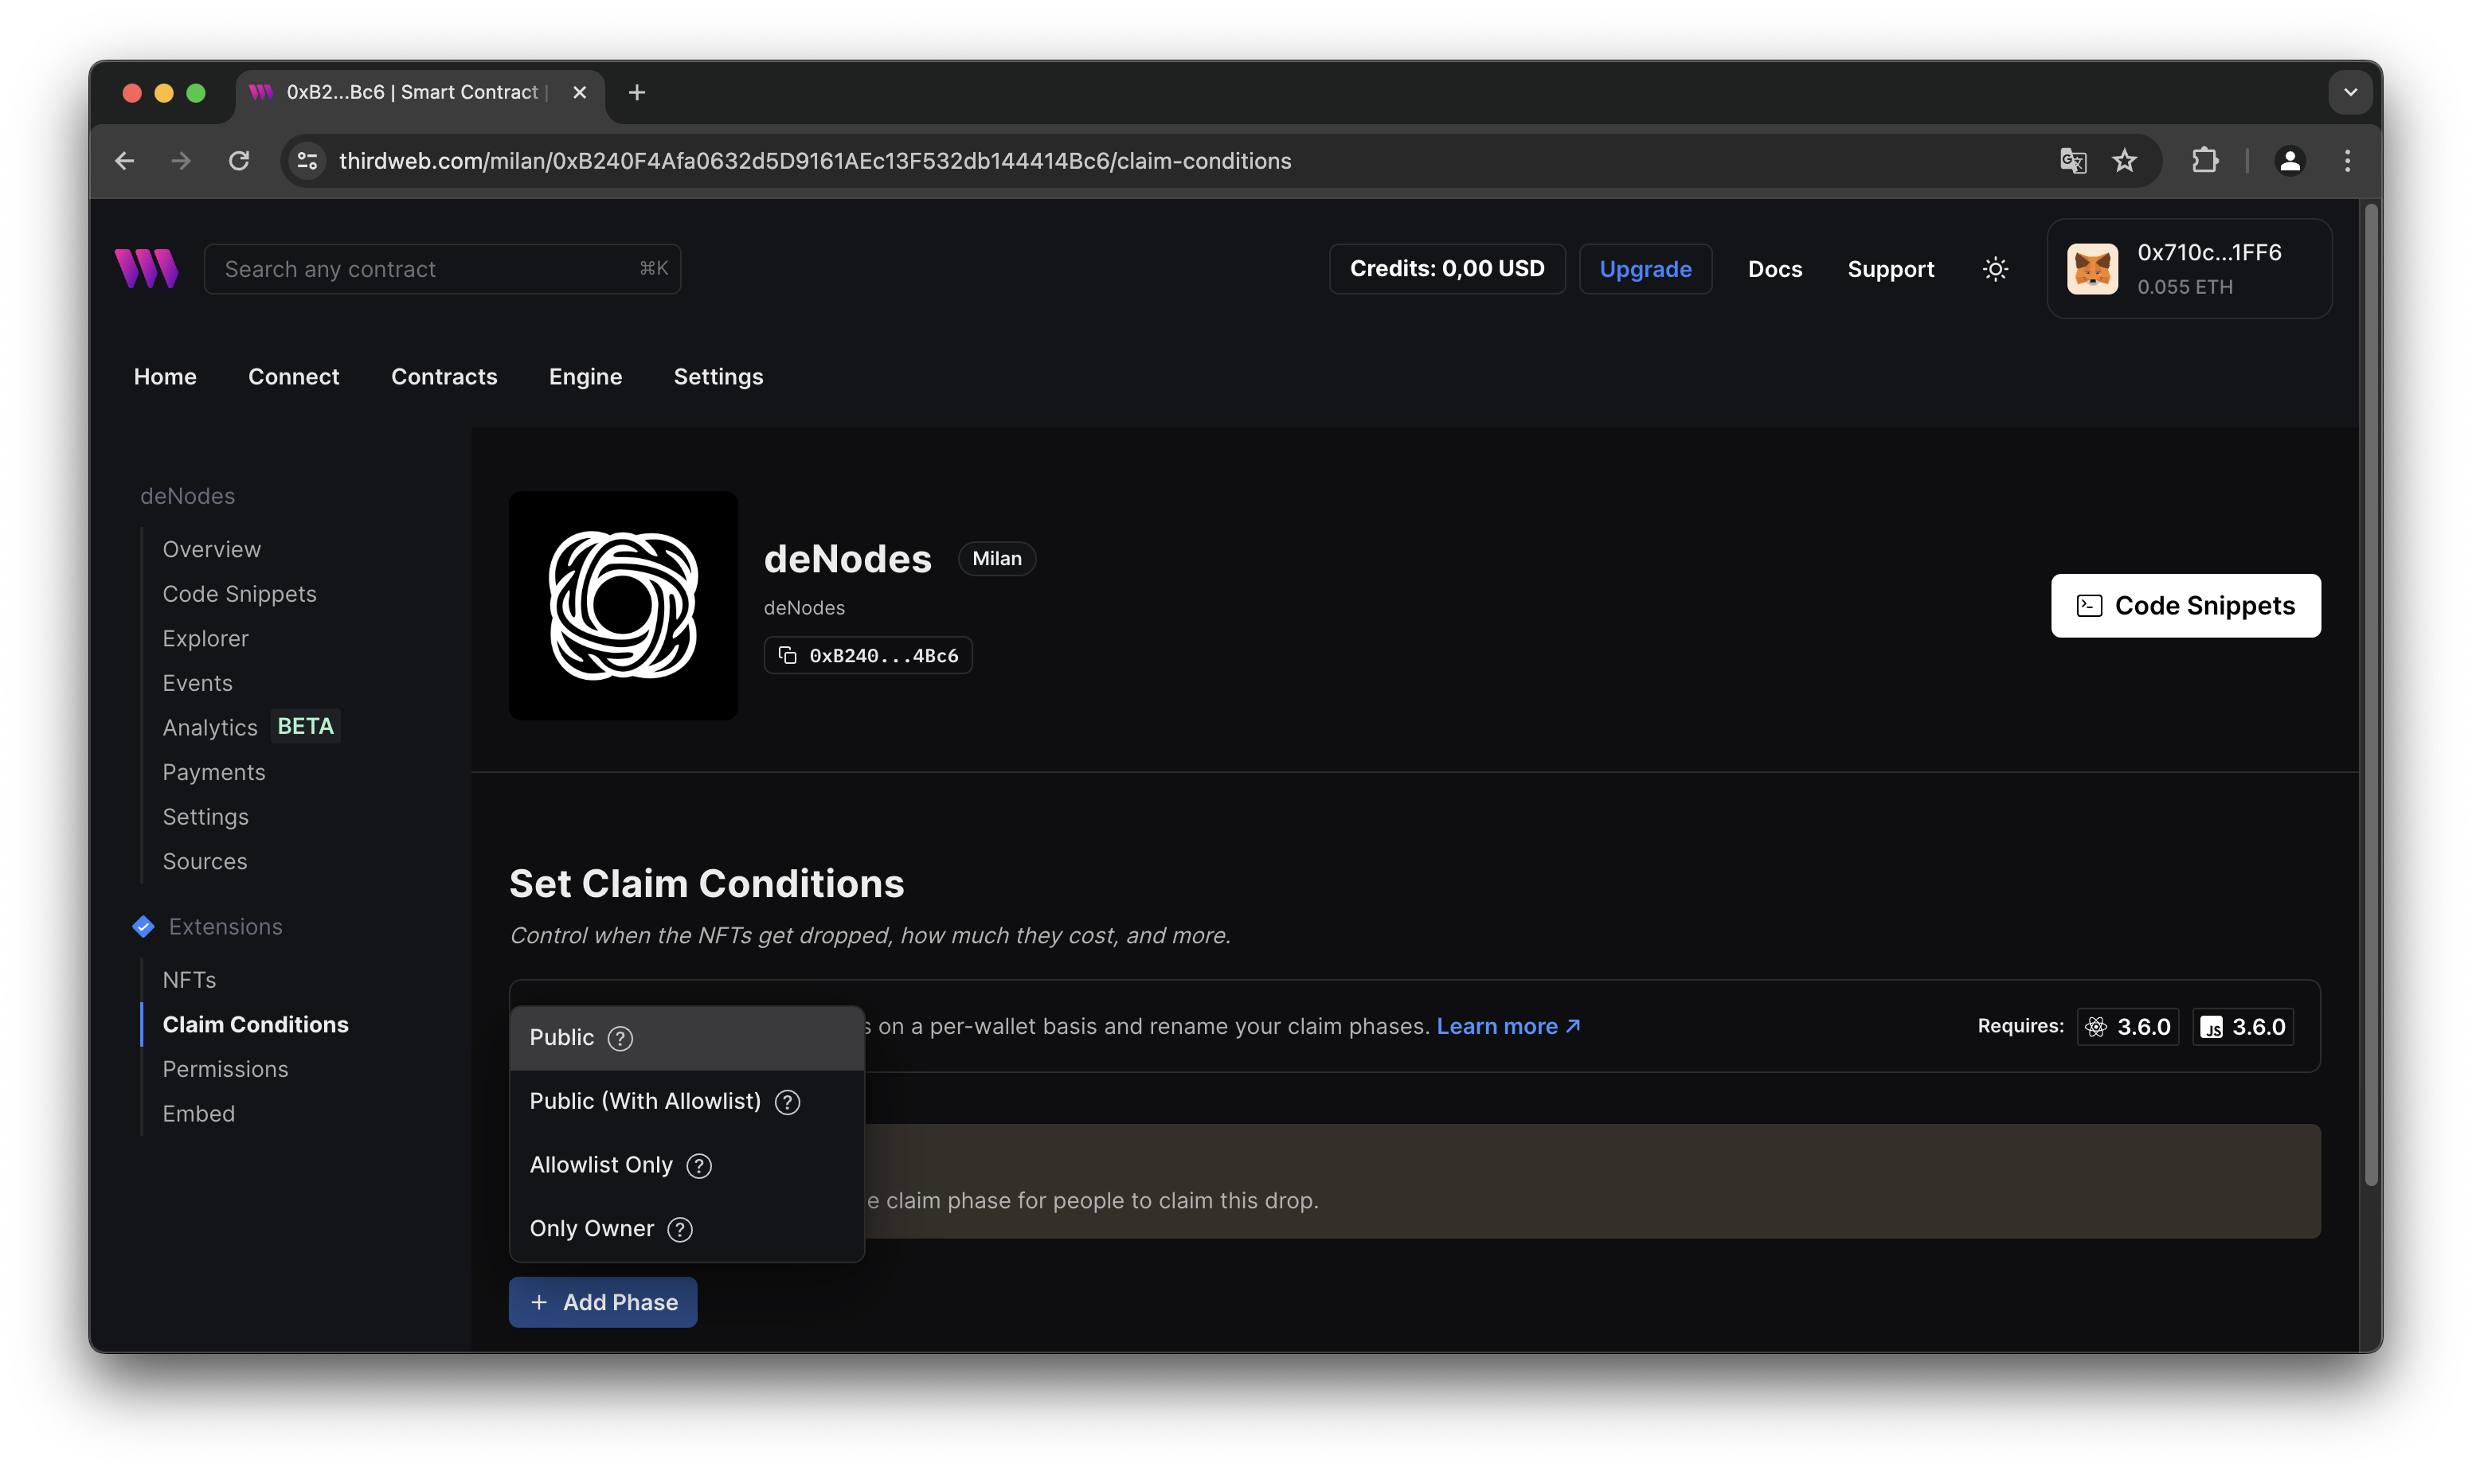Click the Code Snippets button
This screenshot has width=2472, height=1471.
[x=2185, y=606]
